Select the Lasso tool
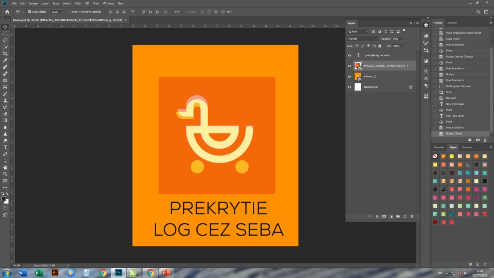 pyautogui.click(x=5, y=40)
